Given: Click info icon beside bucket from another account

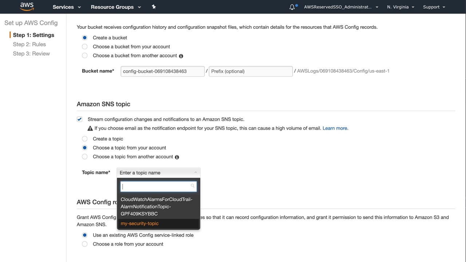Looking at the screenshot, I should (x=181, y=56).
